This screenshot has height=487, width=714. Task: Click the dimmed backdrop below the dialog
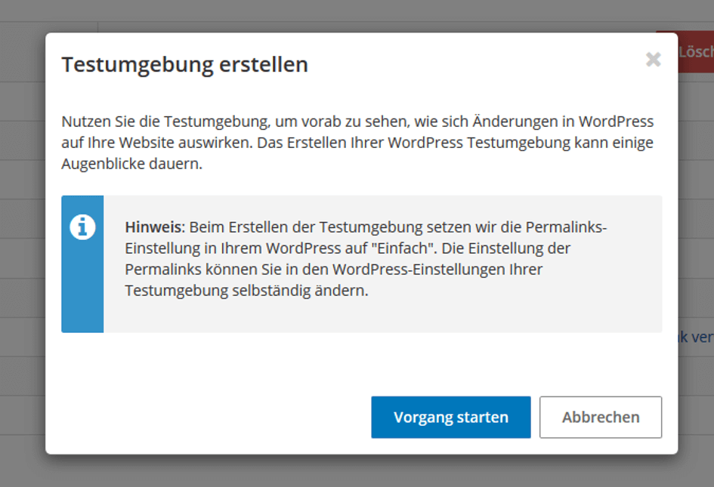[x=357, y=472]
